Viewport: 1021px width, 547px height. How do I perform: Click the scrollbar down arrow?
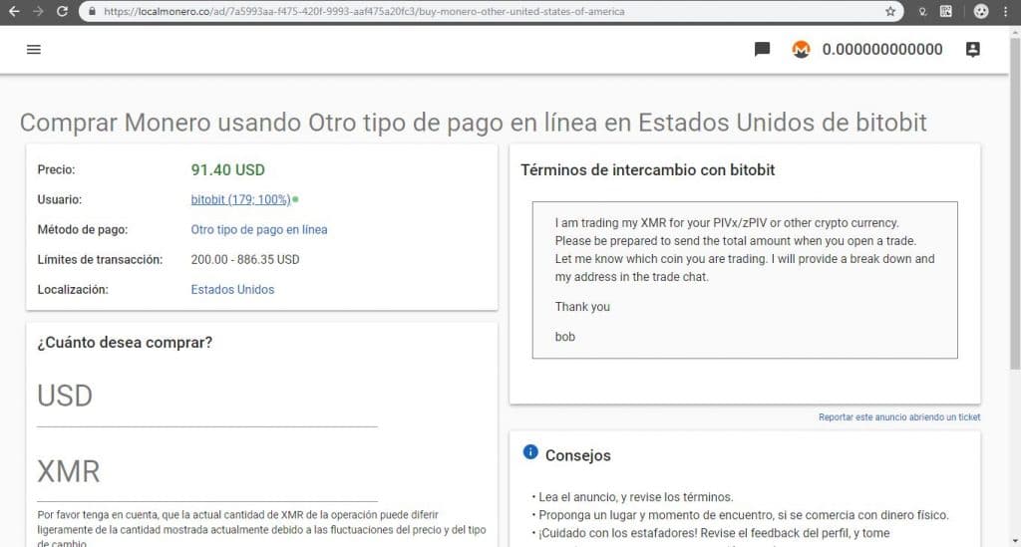click(1014, 540)
